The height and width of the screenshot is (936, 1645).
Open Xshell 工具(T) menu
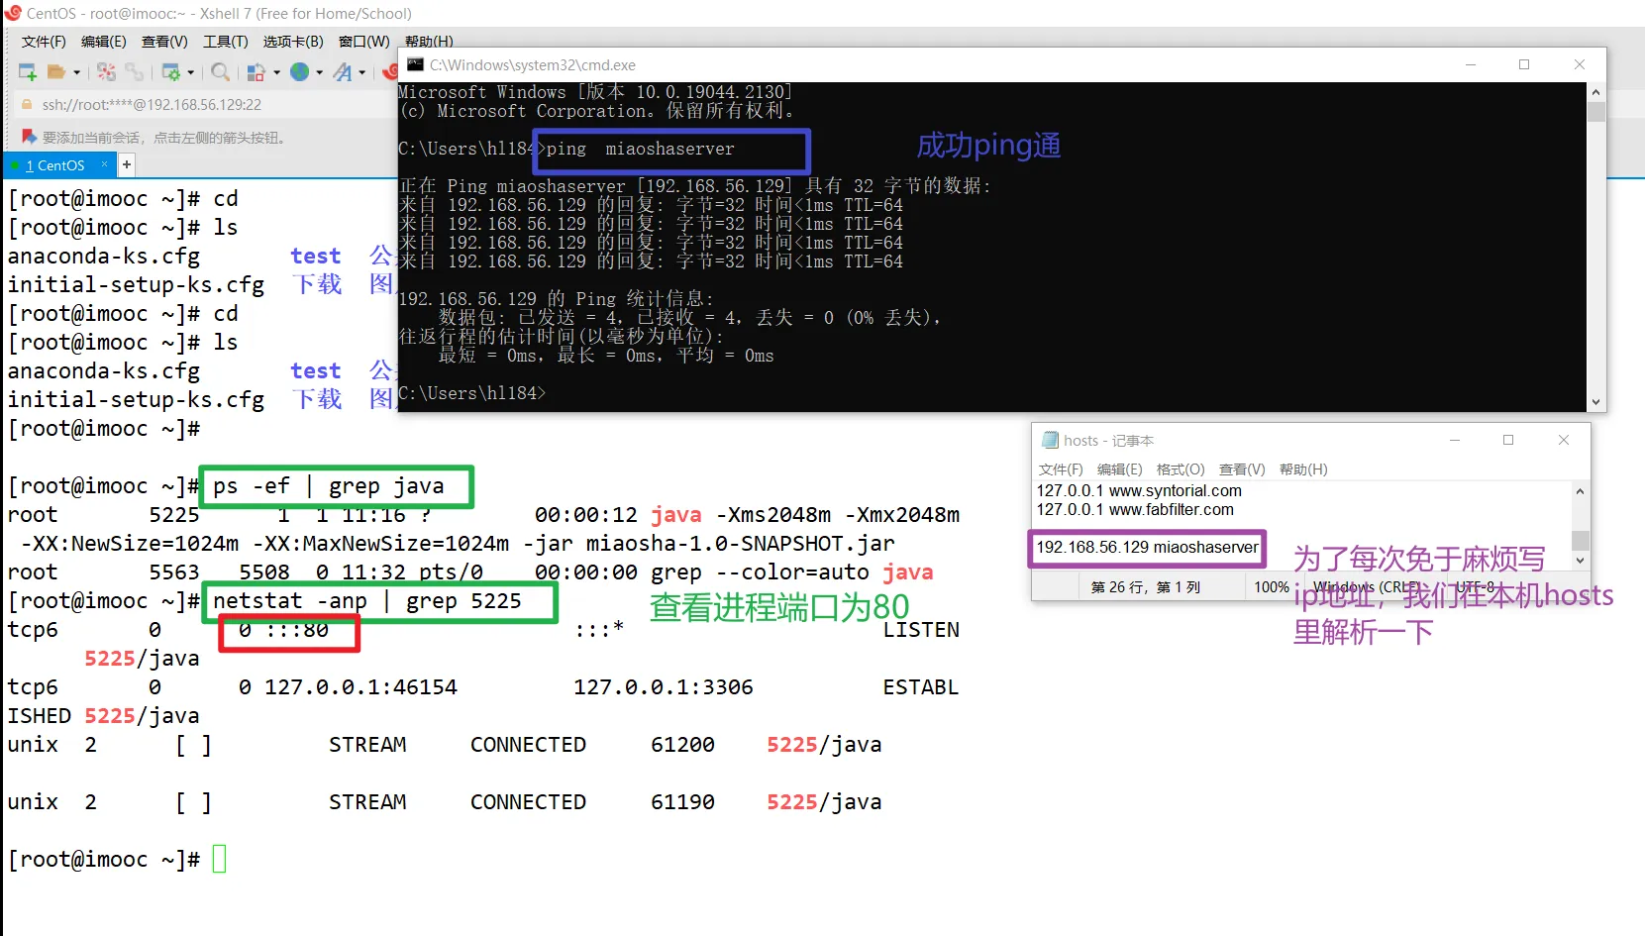(x=226, y=42)
